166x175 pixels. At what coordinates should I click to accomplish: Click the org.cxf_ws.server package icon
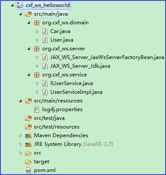click(37, 49)
